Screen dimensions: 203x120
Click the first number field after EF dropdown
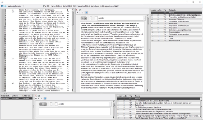(51, 104)
